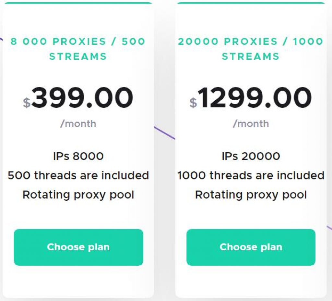Click the green top bar of the 8 000 proxies card
This screenshot has width=332, height=301.
(x=78, y=3)
